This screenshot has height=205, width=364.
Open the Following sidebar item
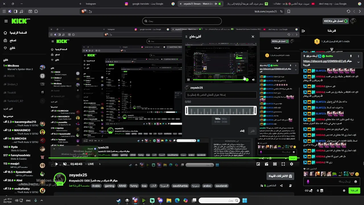click(x=9, y=48)
